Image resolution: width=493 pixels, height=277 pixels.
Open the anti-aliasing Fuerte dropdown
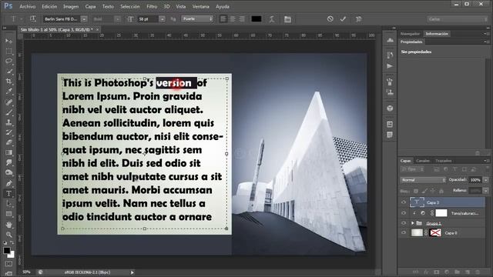[x=197, y=18]
